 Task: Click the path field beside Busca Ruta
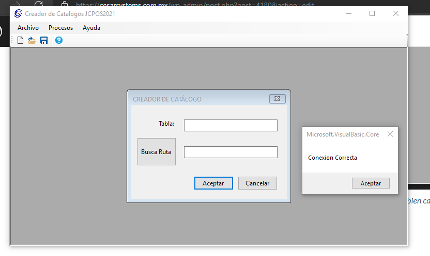click(x=231, y=152)
